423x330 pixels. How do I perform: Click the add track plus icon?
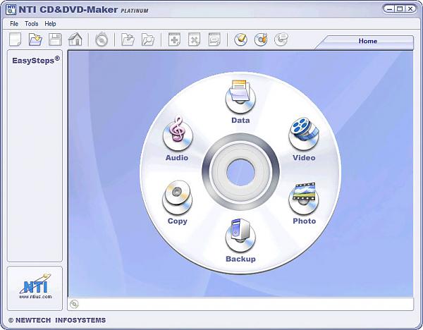(x=174, y=39)
